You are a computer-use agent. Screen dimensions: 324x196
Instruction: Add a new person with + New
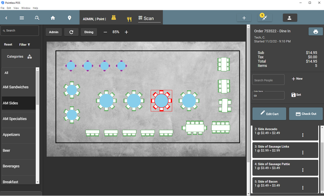point(297,79)
